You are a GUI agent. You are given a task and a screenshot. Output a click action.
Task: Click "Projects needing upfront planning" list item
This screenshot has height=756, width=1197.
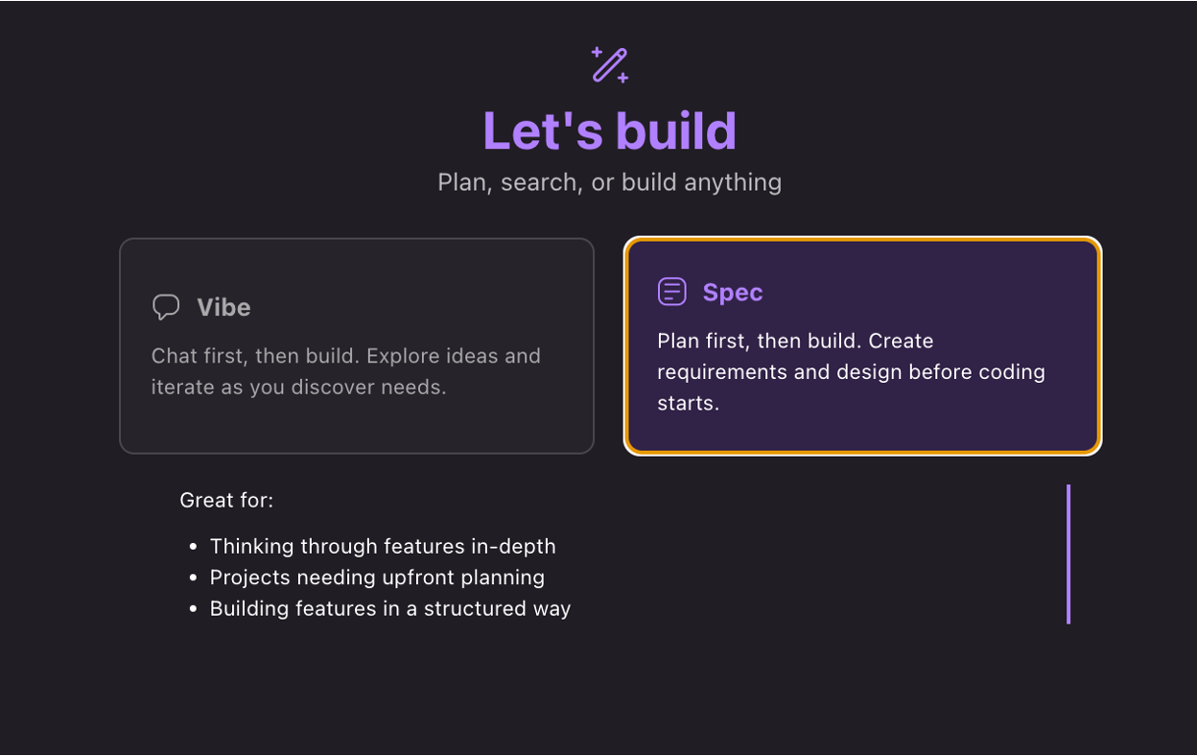(377, 578)
